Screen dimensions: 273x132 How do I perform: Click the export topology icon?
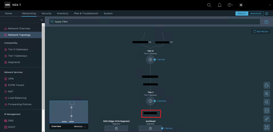(267, 85)
